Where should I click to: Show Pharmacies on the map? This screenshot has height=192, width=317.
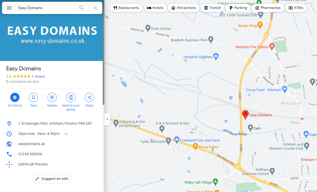click(x=268, y=8)
